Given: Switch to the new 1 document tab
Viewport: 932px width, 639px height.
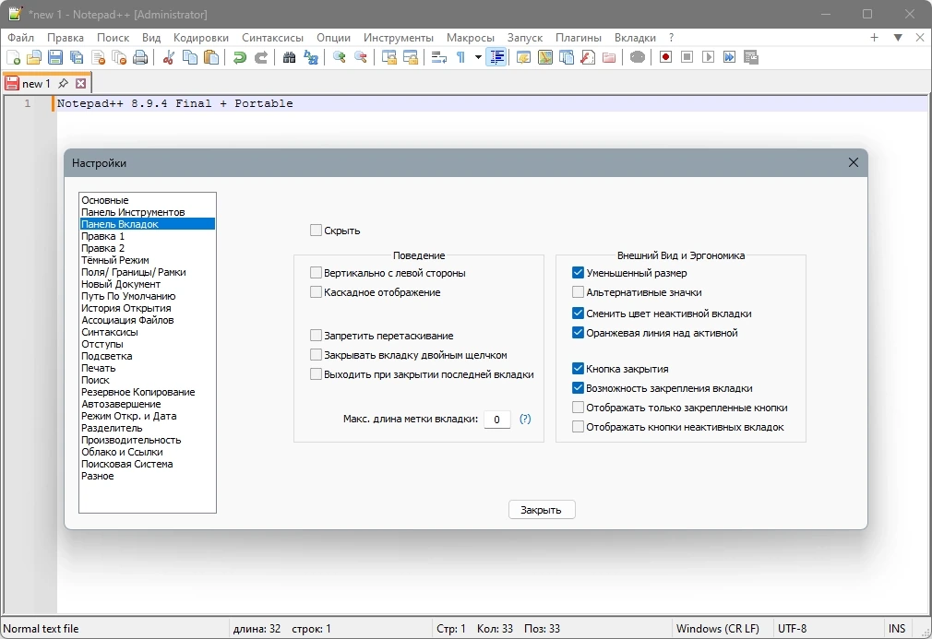Looking at the screenshot, I should click(x=36, y=84).
